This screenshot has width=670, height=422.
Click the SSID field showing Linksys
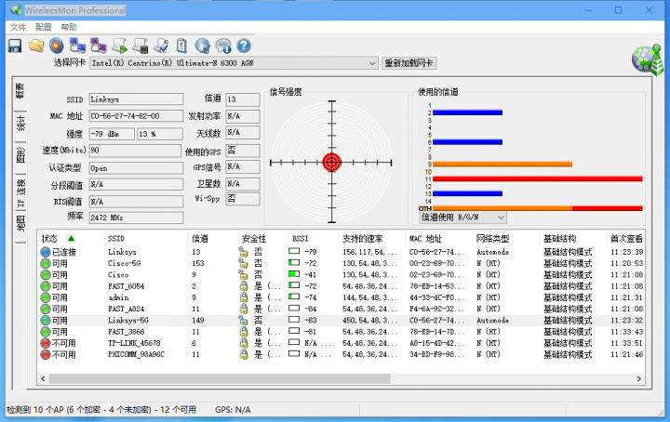click(136, 99)
